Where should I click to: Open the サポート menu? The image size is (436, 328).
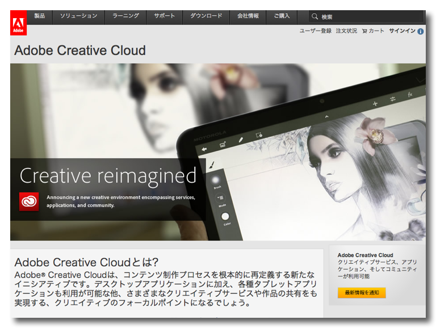(x=164, y=16)
